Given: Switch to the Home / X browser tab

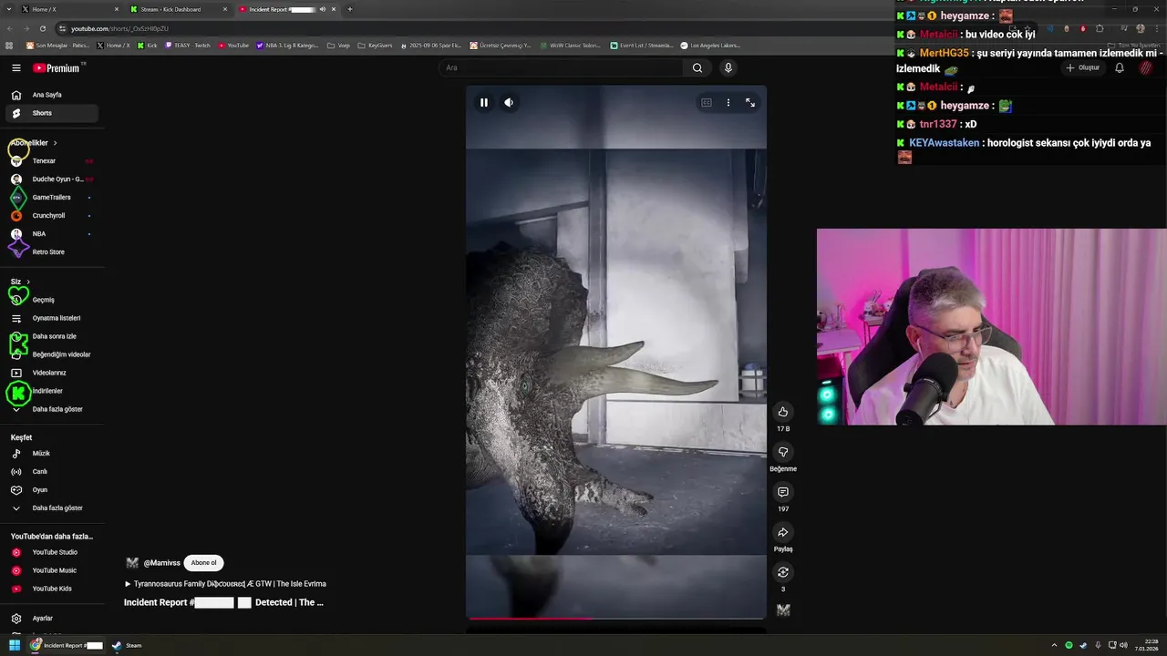Looking at the screenshot, I should (69, 9).
